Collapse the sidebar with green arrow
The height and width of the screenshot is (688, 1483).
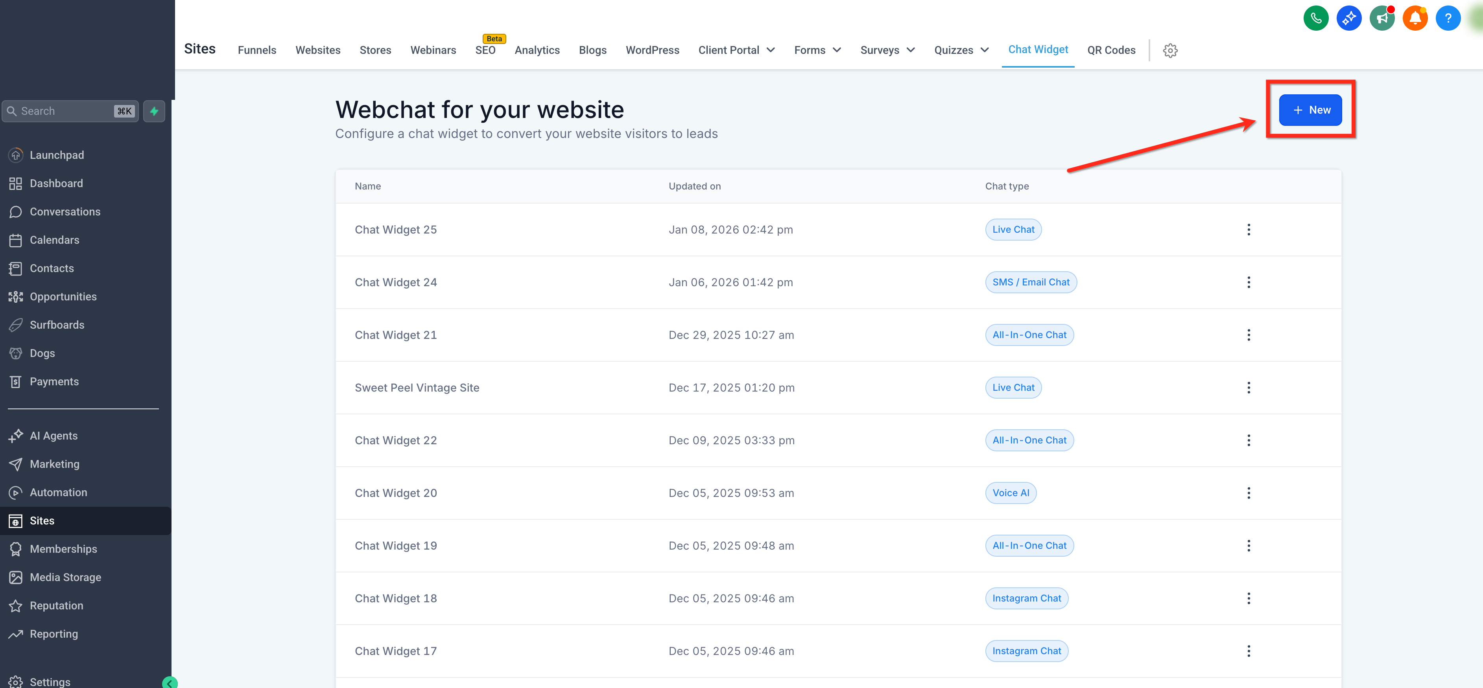point(170,683)
